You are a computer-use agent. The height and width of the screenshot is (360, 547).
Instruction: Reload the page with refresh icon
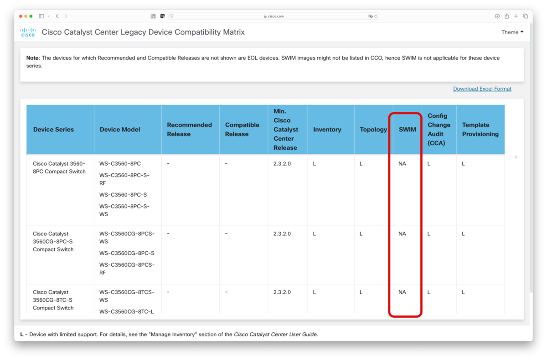(x=376, y=16)
